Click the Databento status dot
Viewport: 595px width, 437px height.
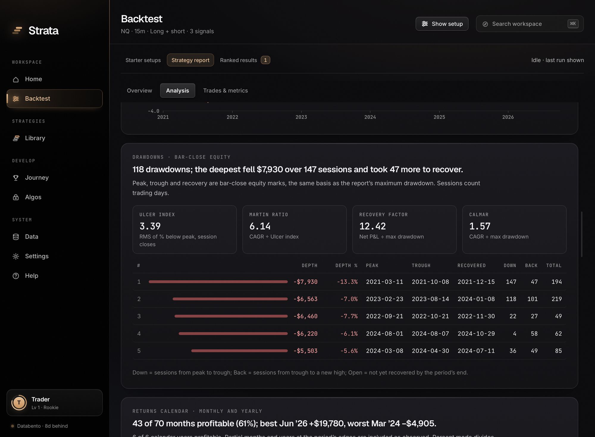tap(12, 426)
